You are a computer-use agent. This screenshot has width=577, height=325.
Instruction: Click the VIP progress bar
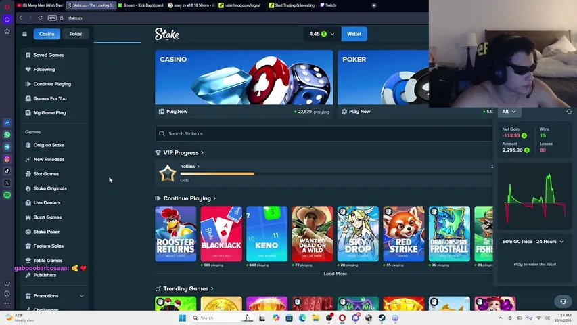[x=336, y=173]
